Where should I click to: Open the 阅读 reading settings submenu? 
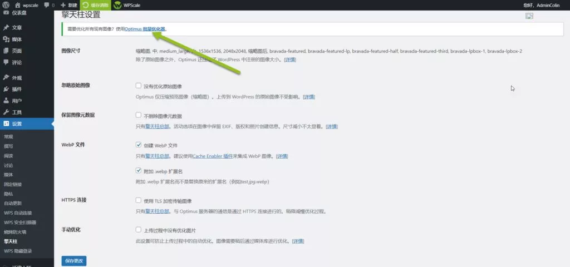[x=8, y=156]
